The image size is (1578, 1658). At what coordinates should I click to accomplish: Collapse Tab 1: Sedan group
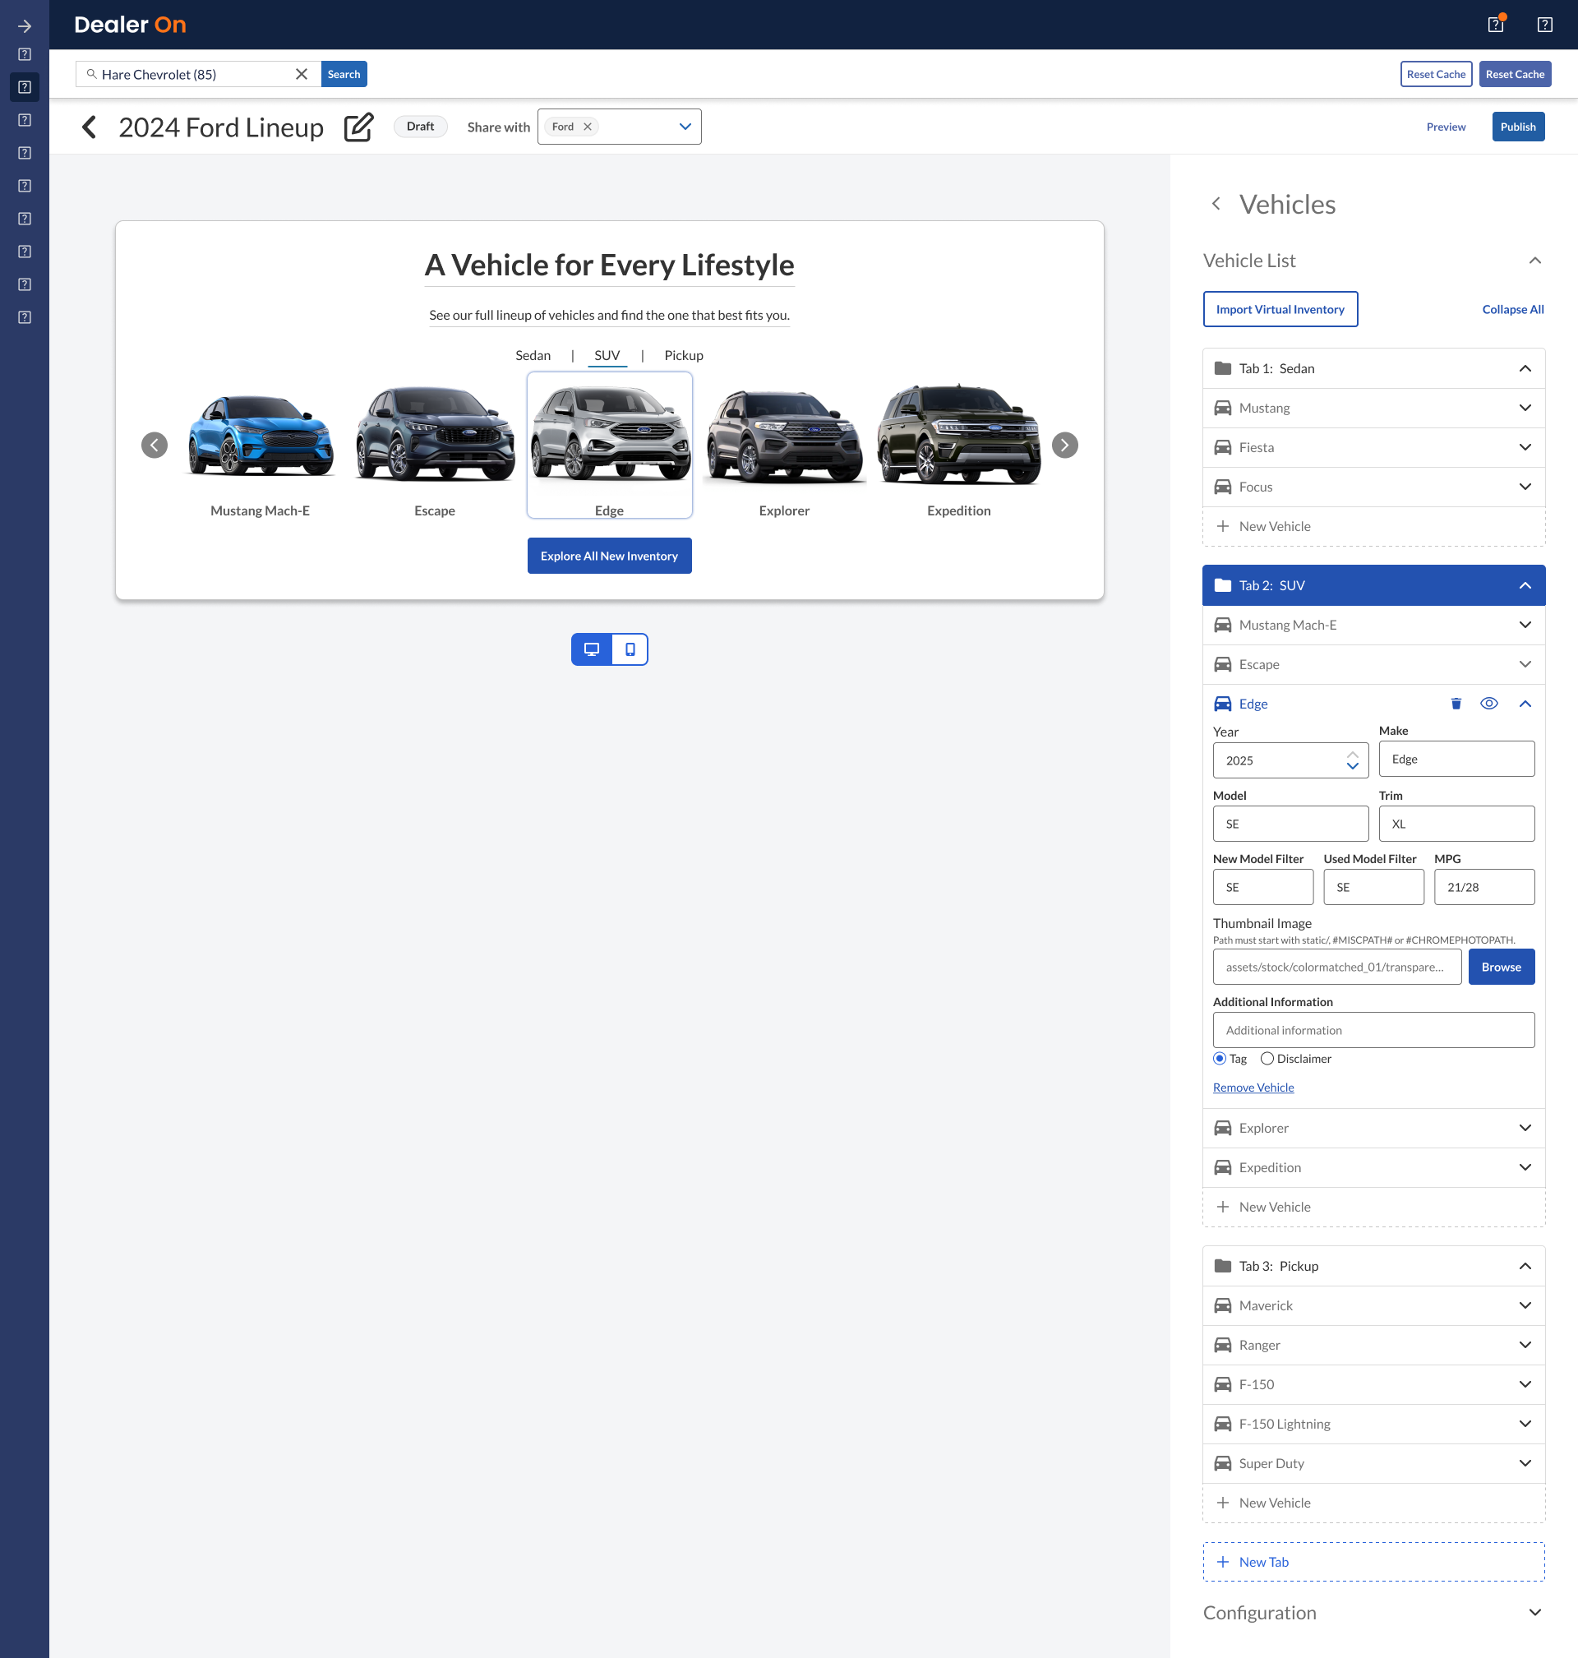tap(1525, 368)
